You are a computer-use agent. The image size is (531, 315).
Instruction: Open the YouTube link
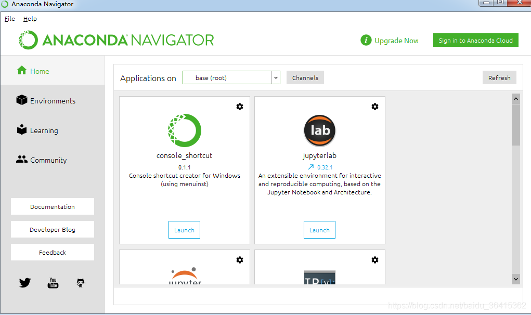pyautogui.click(x=53, y=283)
